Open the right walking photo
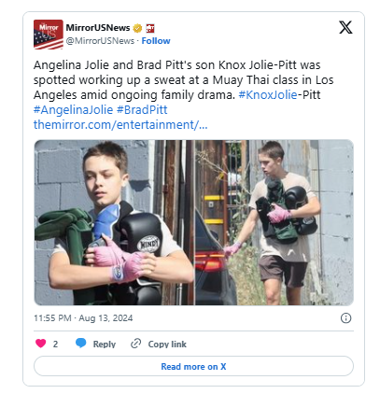Viewport: 380px width, 394px height. coord(274,222)
